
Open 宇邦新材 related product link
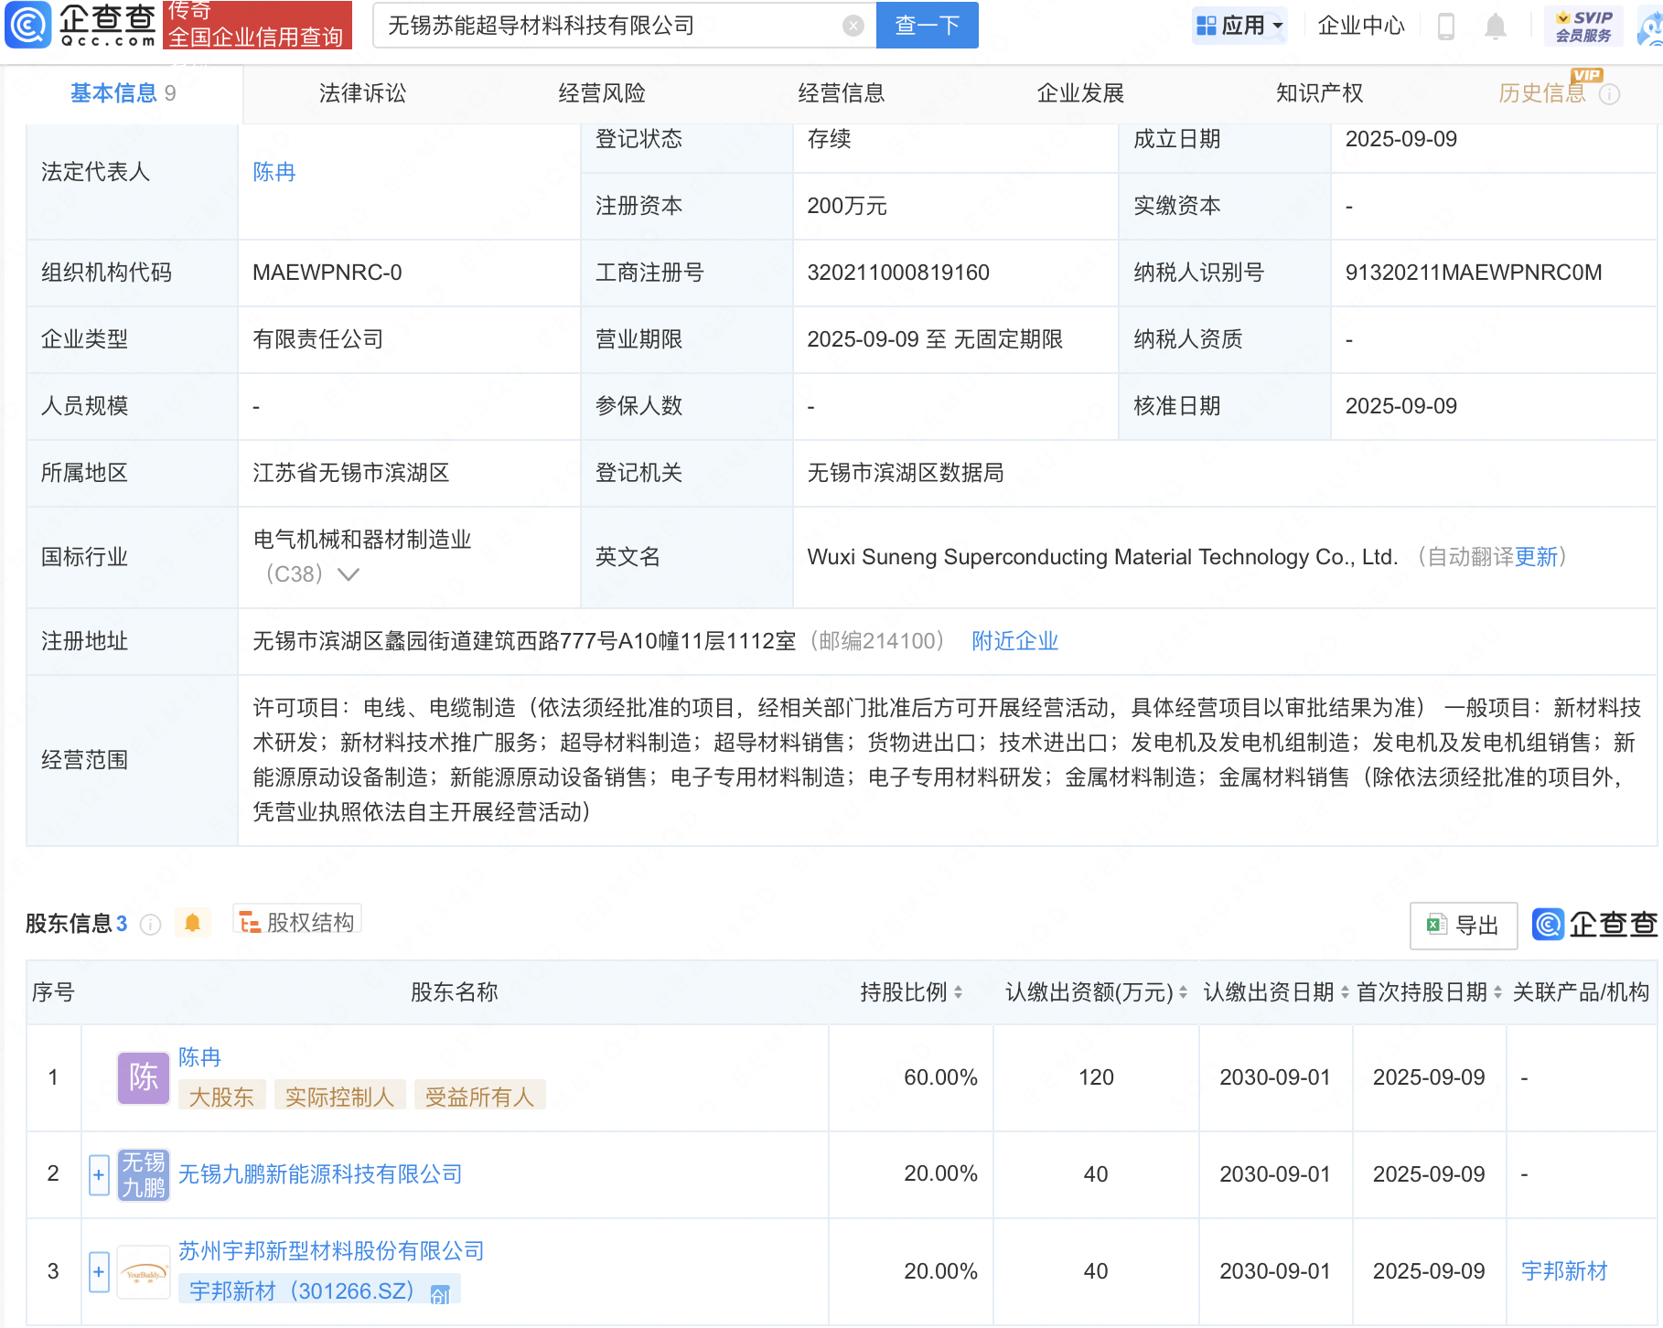pyautogui.click(x=1564, y=1271)
